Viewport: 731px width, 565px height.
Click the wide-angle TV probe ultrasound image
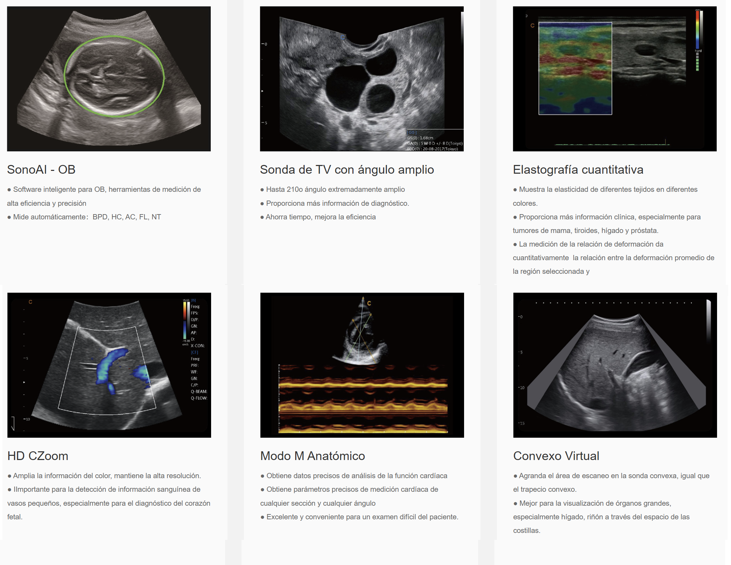361,78
